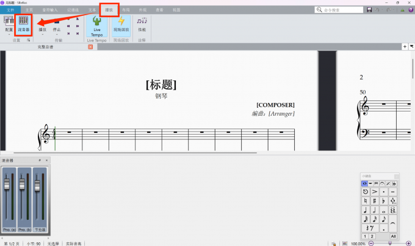Start playback with the 播放 button
Screen dimensions: 415x246
(42, 26)
